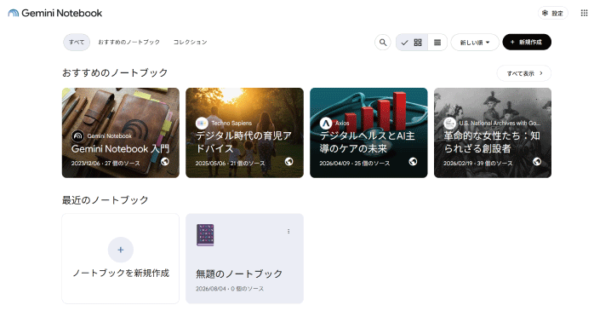This screenshot has height=311, width=594.
Task: Click the U.S. National Archives avatar icon
Action: click(x=449, y=123)
